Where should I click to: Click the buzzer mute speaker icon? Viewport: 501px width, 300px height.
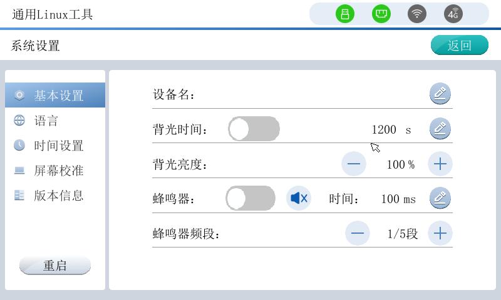tap(299, 199)
